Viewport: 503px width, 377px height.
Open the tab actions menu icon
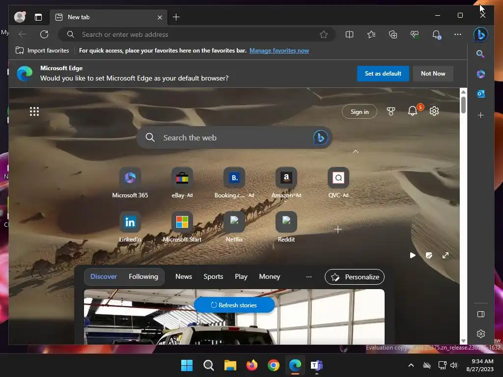point(38,17)
